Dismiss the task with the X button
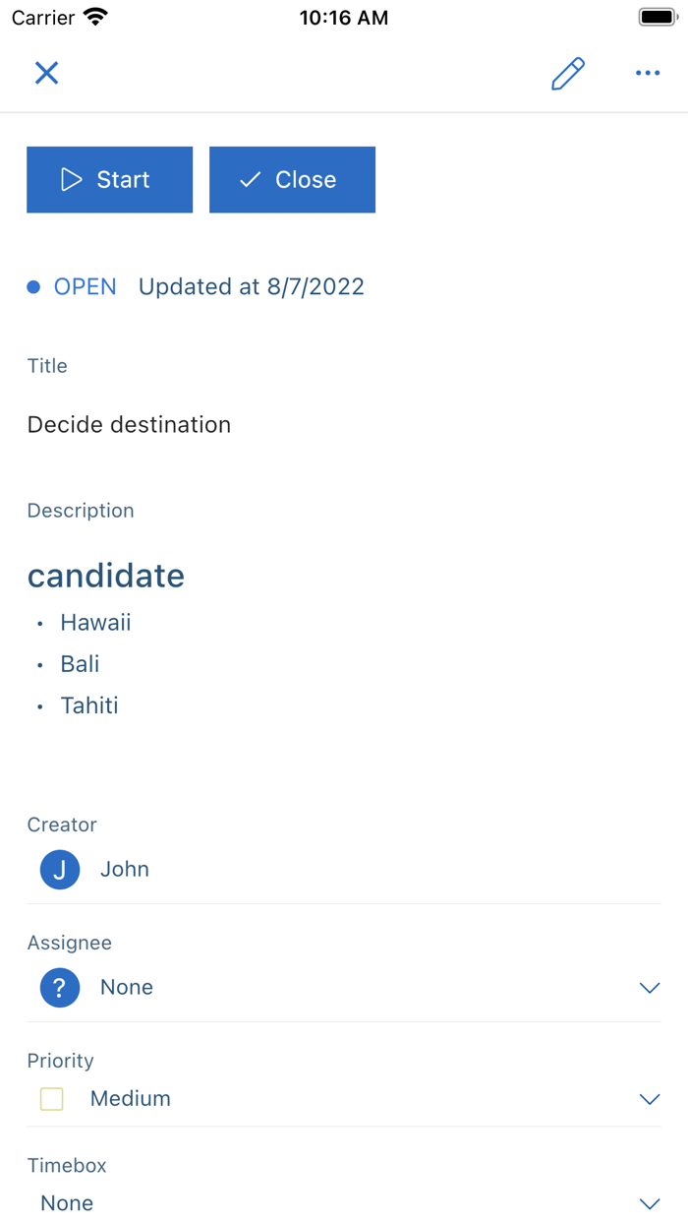The image size is (688, 1224). click(46, 73)
